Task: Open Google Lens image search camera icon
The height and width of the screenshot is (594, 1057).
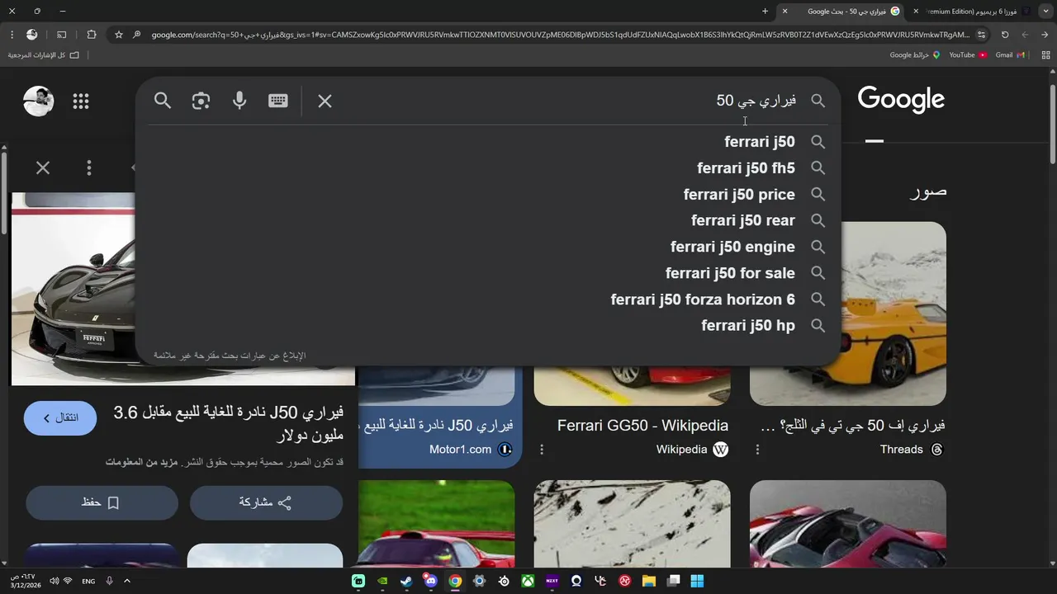Action: coord(201,101)
